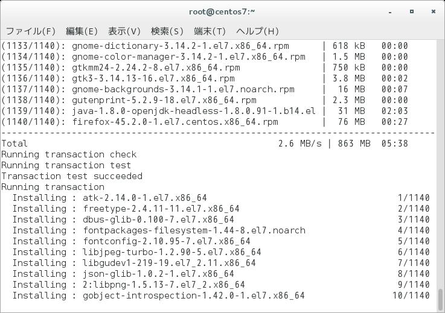Click the 'Running transaction check' line
445x313 pixels.
click(69, 154)
